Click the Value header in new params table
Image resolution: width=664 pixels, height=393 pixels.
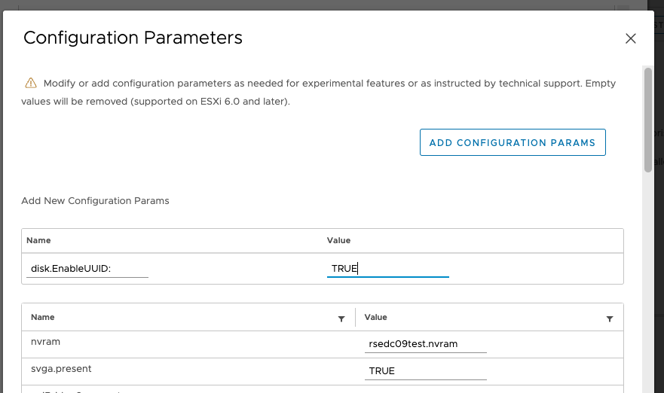(x=338, y=240)
